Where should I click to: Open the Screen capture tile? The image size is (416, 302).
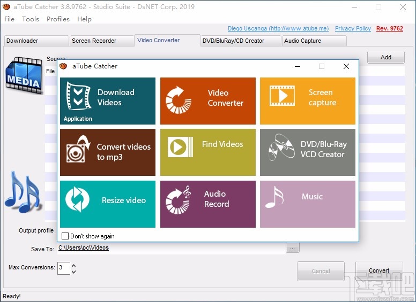pos(307,100)
